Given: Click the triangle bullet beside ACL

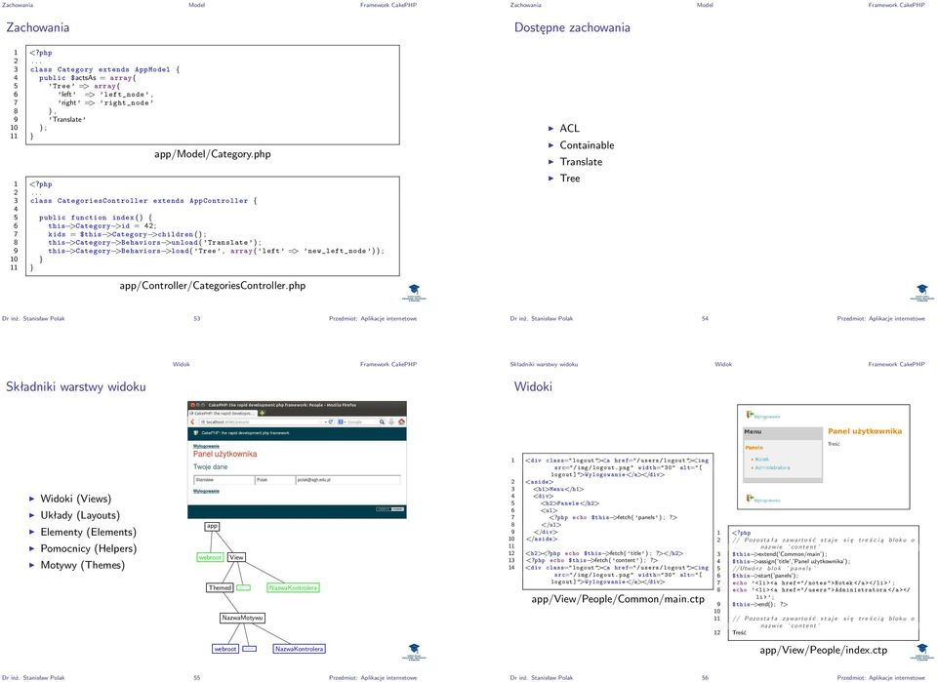Looking at the screenshot, I should pos(550,129).
